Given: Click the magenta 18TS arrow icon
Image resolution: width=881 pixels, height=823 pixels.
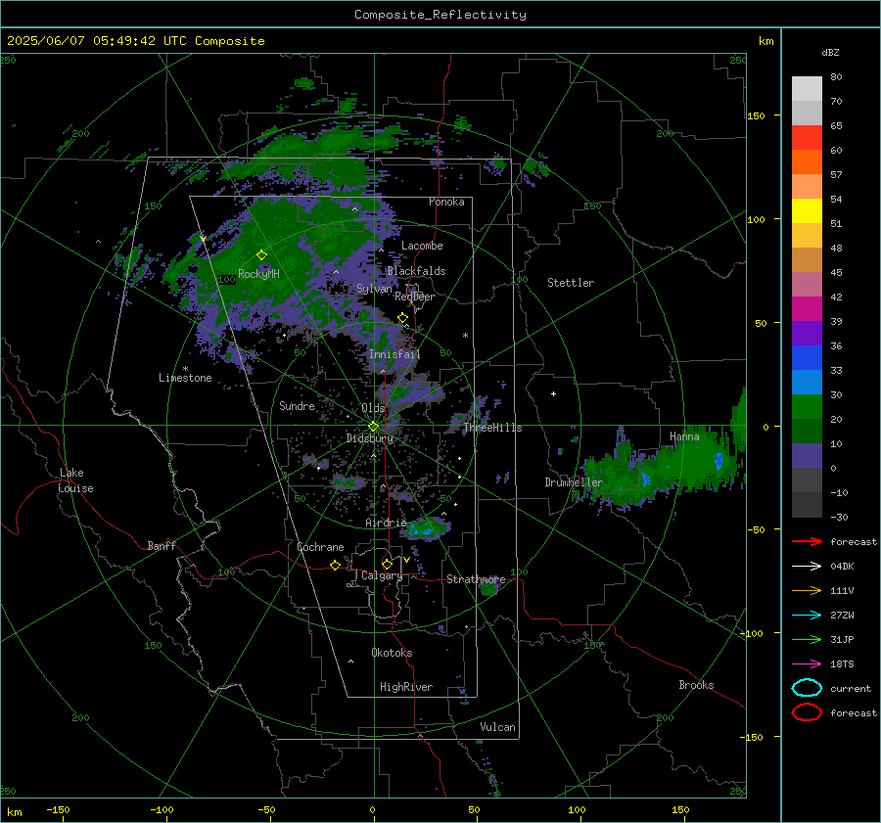Looking at the screenshot, I should click(807, 664).
